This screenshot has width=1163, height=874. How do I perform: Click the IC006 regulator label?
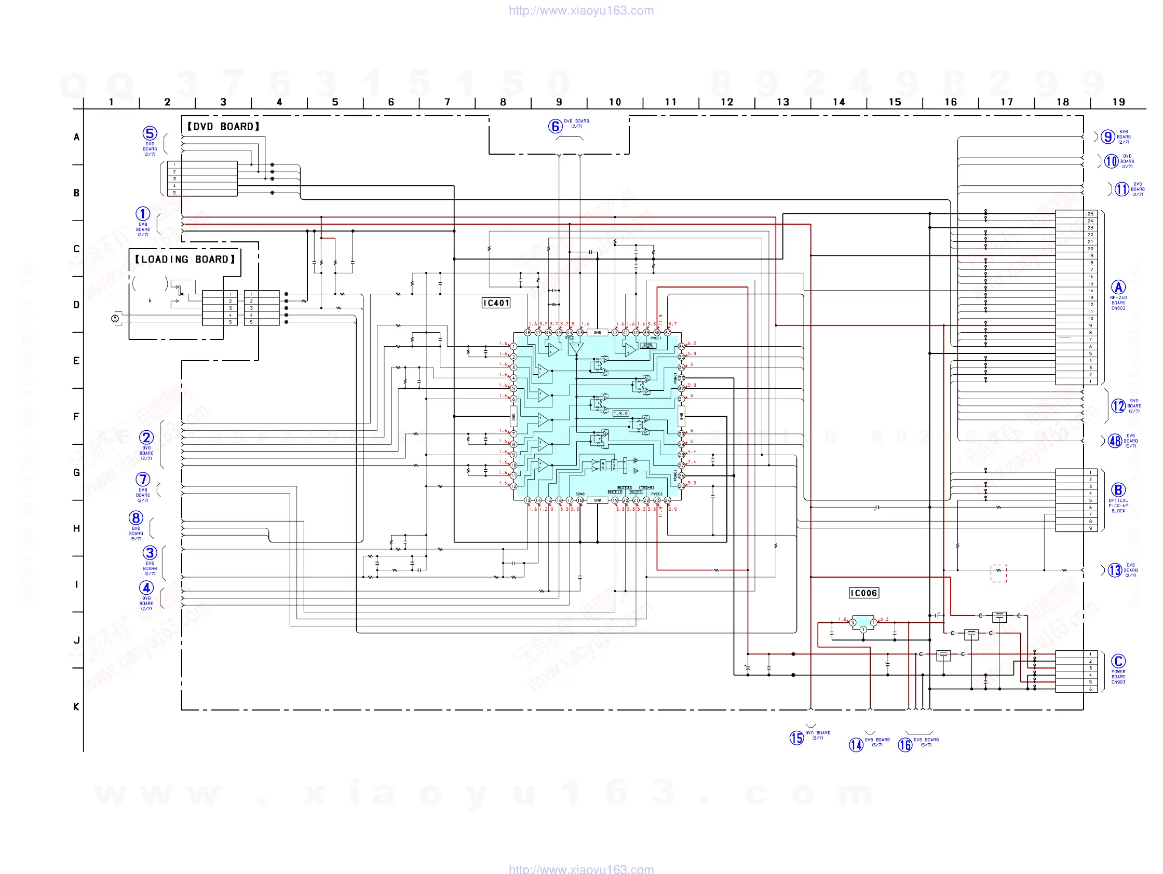[x=863, y=593]
